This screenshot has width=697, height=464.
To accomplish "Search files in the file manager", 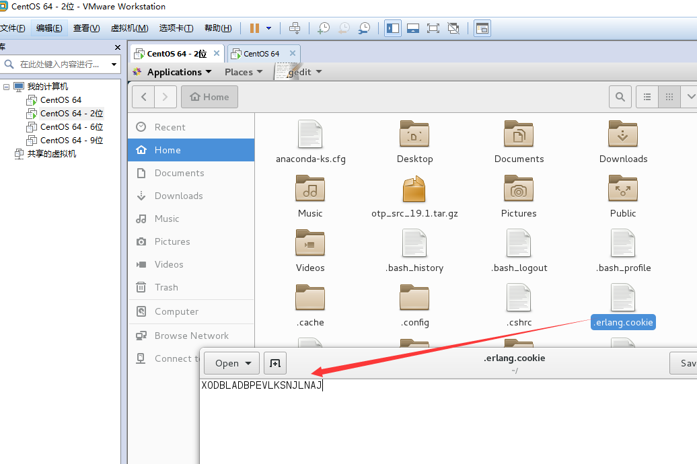I will (620, 97).
